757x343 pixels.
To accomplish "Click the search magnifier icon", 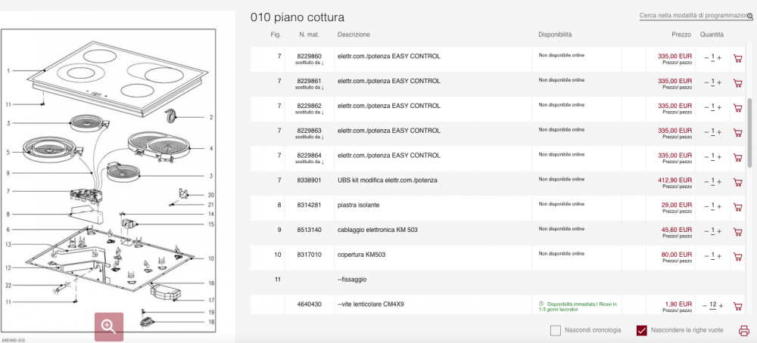I will [x=749, y=17].
